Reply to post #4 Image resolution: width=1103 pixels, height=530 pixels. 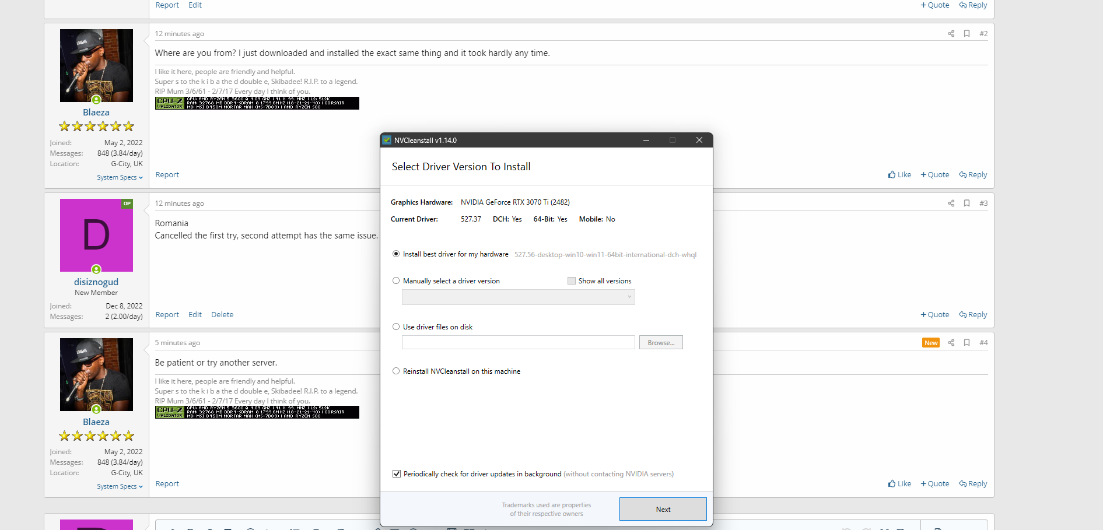coord(973,484)
